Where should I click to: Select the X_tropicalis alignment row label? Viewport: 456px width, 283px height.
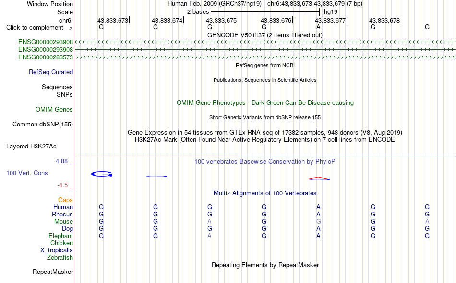(57, 250)
